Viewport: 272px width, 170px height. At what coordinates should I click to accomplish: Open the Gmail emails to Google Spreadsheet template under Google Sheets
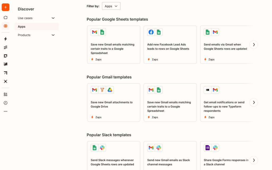coord(114,45)
